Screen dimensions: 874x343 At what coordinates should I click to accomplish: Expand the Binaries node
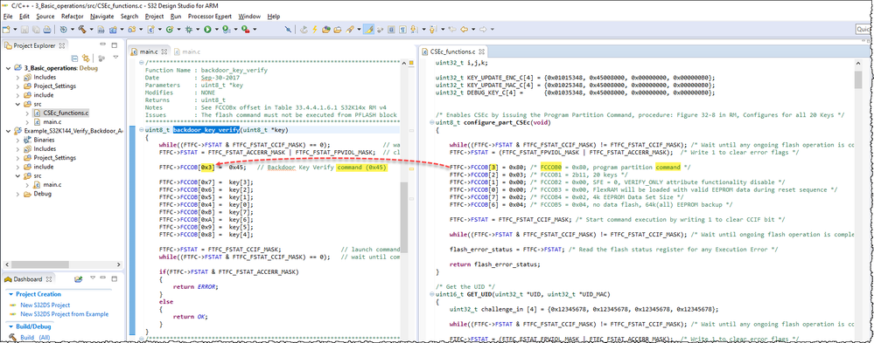pyautogui.click(x=17, y=141)
